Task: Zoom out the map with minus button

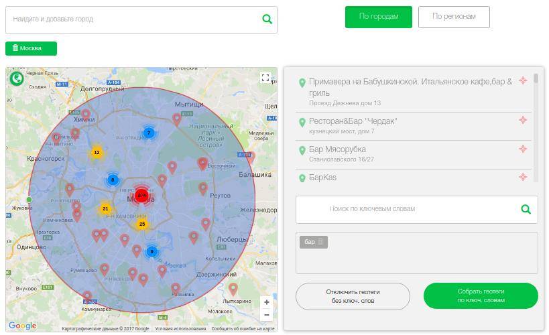Action: (x=266, y=315)
